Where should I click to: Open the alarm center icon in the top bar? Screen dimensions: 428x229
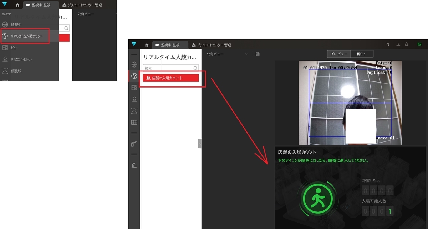pyautogui.click(x=406, y=44)
